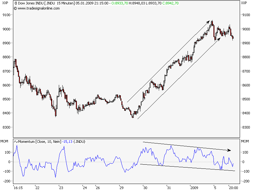Click the XXP scale label on the right axis
The width and height of the screenshot is (253, 190).
click(x=244, y=3)
